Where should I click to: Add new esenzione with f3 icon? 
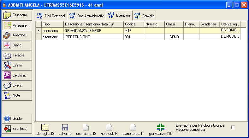tap(86, 127)
